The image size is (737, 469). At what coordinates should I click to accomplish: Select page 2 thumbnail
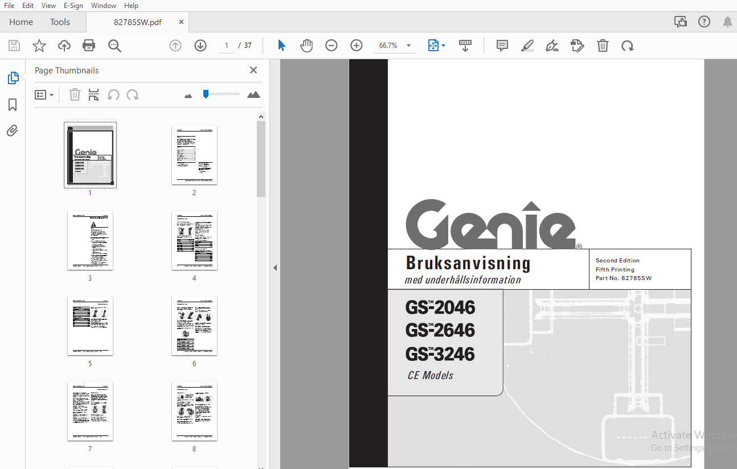[194, 155]
